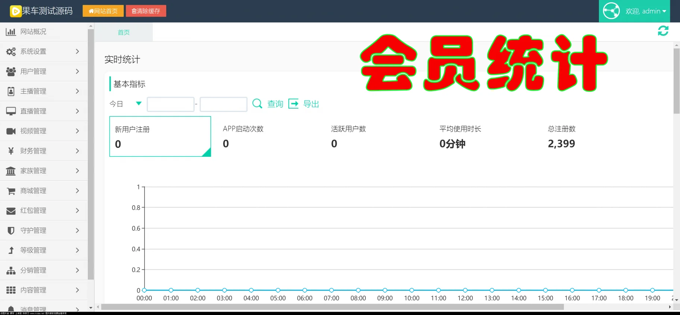This screenshot has width=680, height=315.
Task: Click the 内容管理 grid icon
Action: coord(11,290)
